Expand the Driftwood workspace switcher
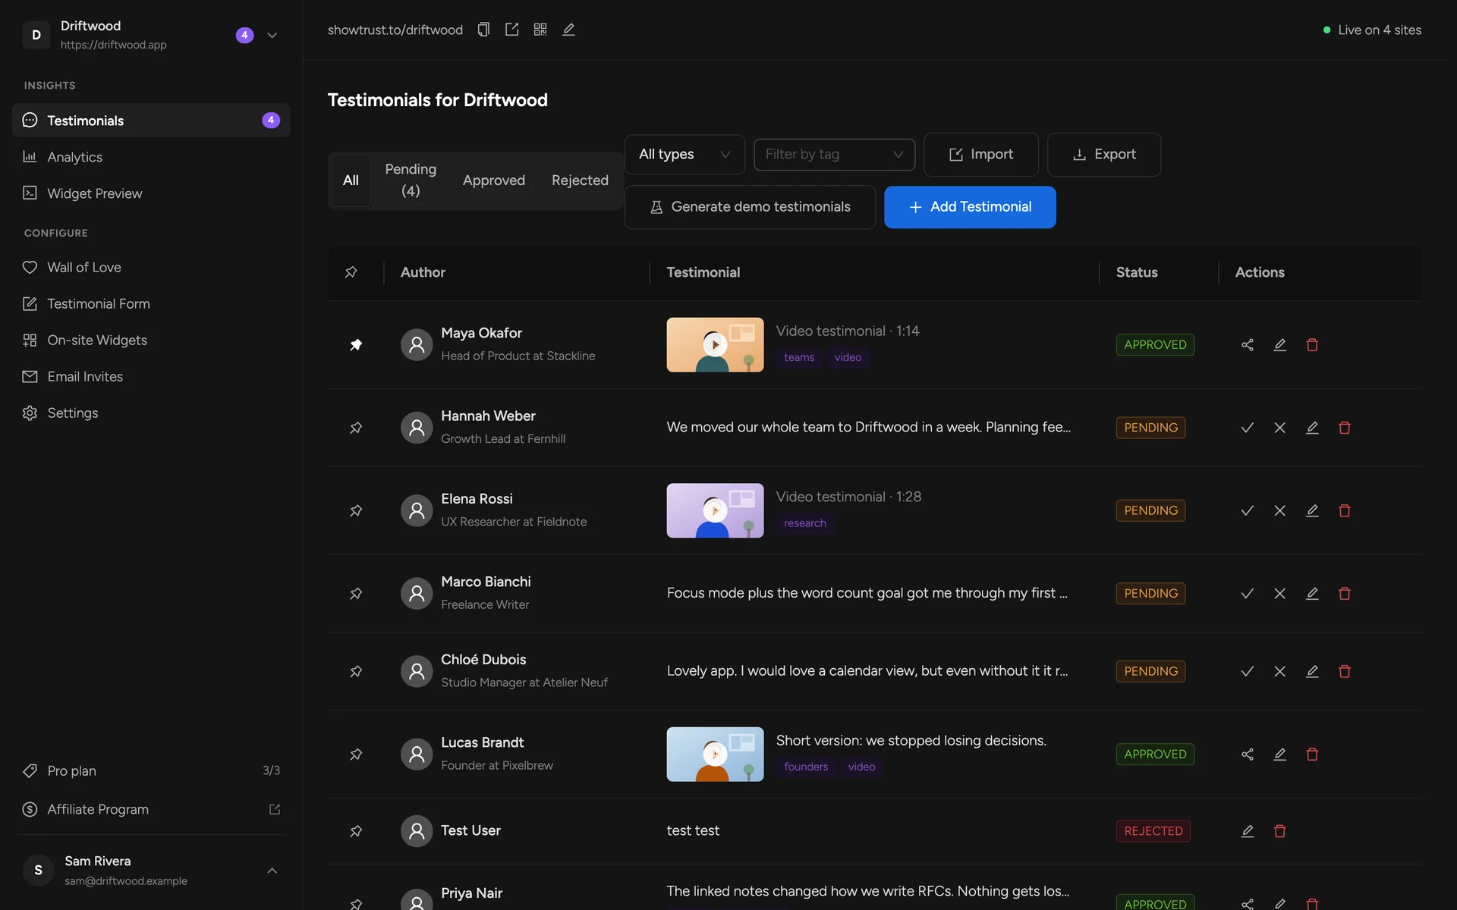 pyautogui.click(x=272, y=35)
